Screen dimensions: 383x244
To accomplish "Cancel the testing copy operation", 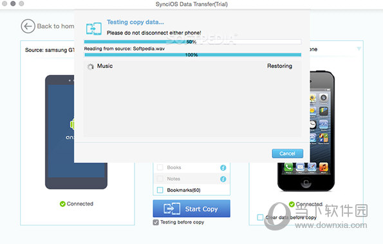I will [x=288, y=153].
